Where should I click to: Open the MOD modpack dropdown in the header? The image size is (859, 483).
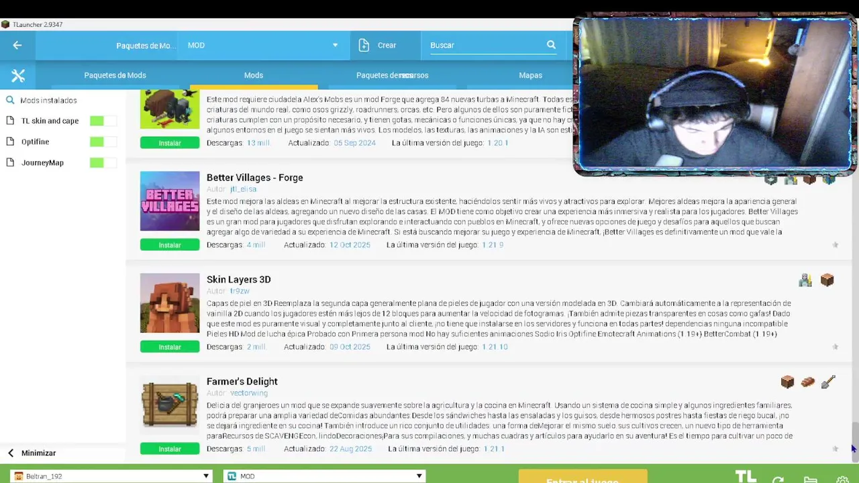click(x=264, y=45)
